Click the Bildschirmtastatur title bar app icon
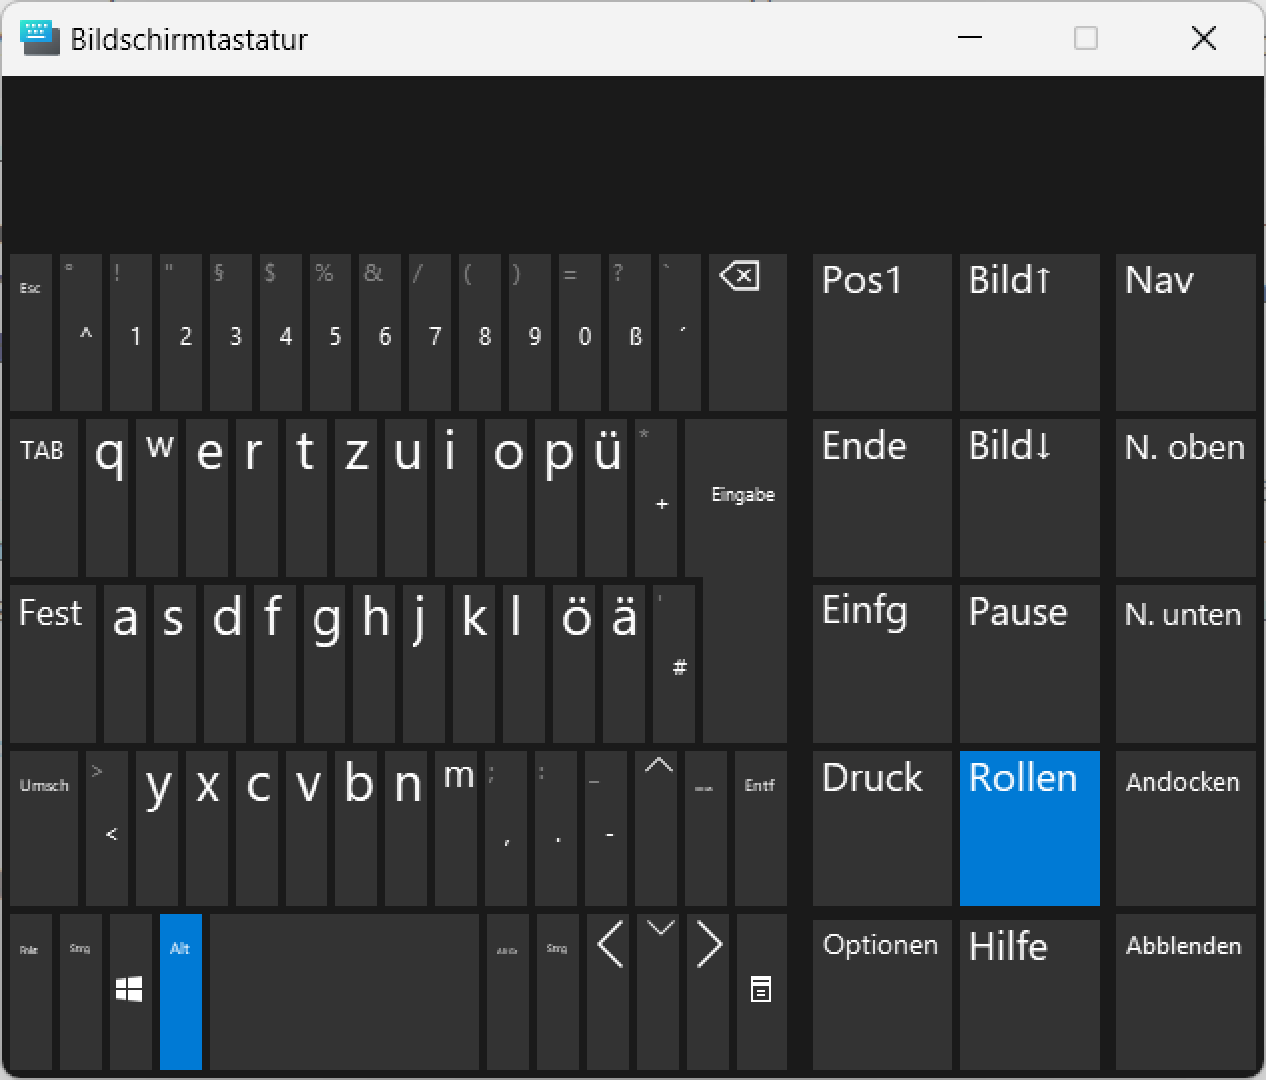 pos(40,38)
